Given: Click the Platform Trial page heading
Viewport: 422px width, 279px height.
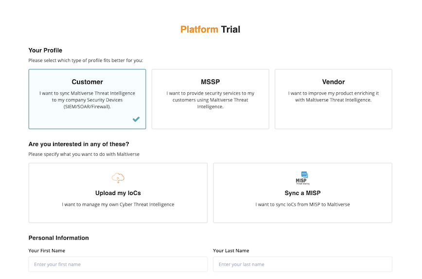Looking at the screenshot, I should (211, 30).
